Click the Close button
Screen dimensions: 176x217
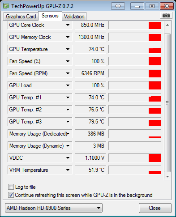click(x=155, y=208)
